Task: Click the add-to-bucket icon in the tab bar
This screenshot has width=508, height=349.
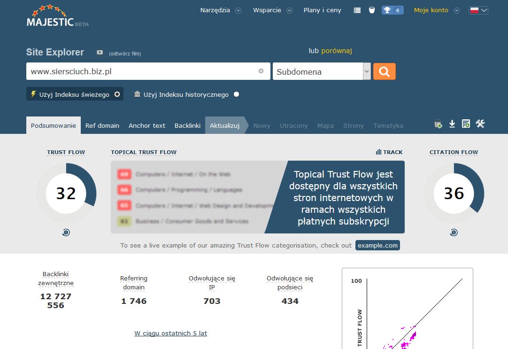Action: click(438, 124)
